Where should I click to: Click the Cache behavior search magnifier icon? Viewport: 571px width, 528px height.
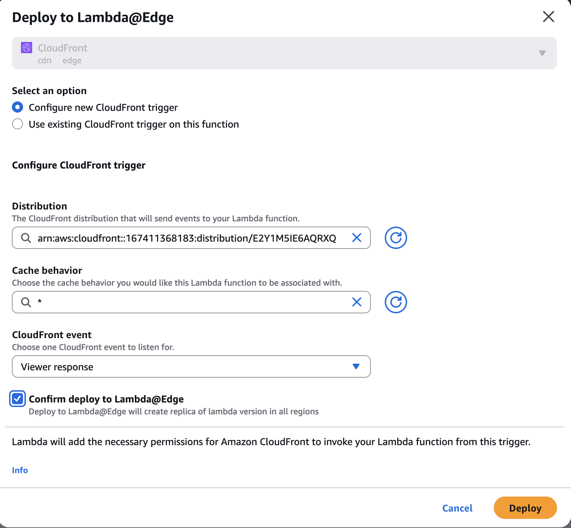[x=26, y=302]
